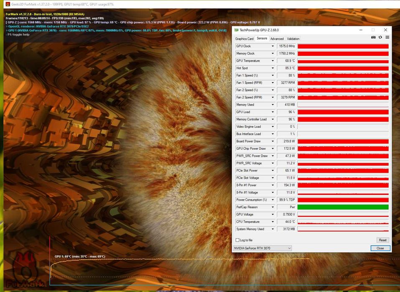Click the PWR_SRC Voltage label
400x292 pixels.
coord(249,163)
